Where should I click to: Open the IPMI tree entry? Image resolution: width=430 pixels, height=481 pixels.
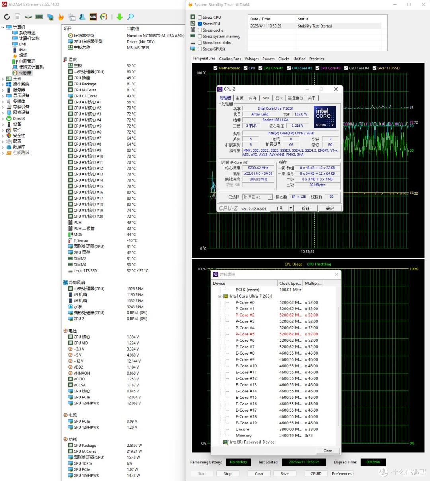pyautogui.click(x=23, y=50)
